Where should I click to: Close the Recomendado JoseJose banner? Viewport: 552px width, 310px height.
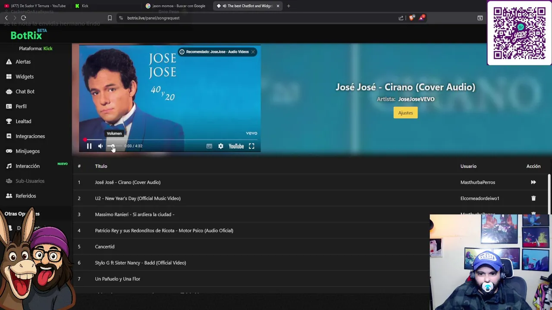tap(253, 52)
